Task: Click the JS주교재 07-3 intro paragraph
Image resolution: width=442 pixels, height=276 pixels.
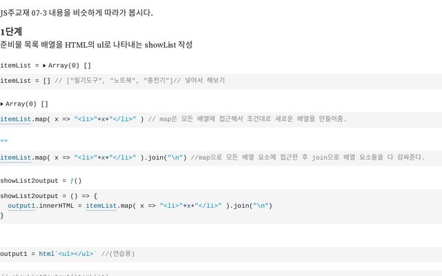Action: pyautogui.click(x=77, y=13)
